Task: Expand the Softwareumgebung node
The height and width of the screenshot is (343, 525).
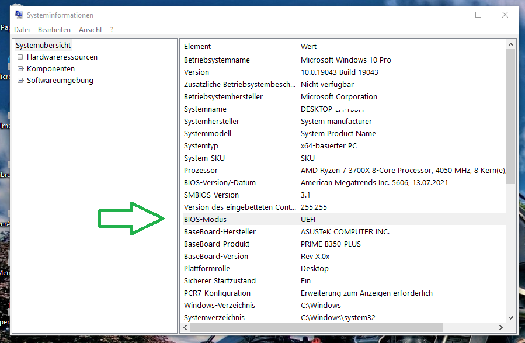Action: click(x=20, y=81)
